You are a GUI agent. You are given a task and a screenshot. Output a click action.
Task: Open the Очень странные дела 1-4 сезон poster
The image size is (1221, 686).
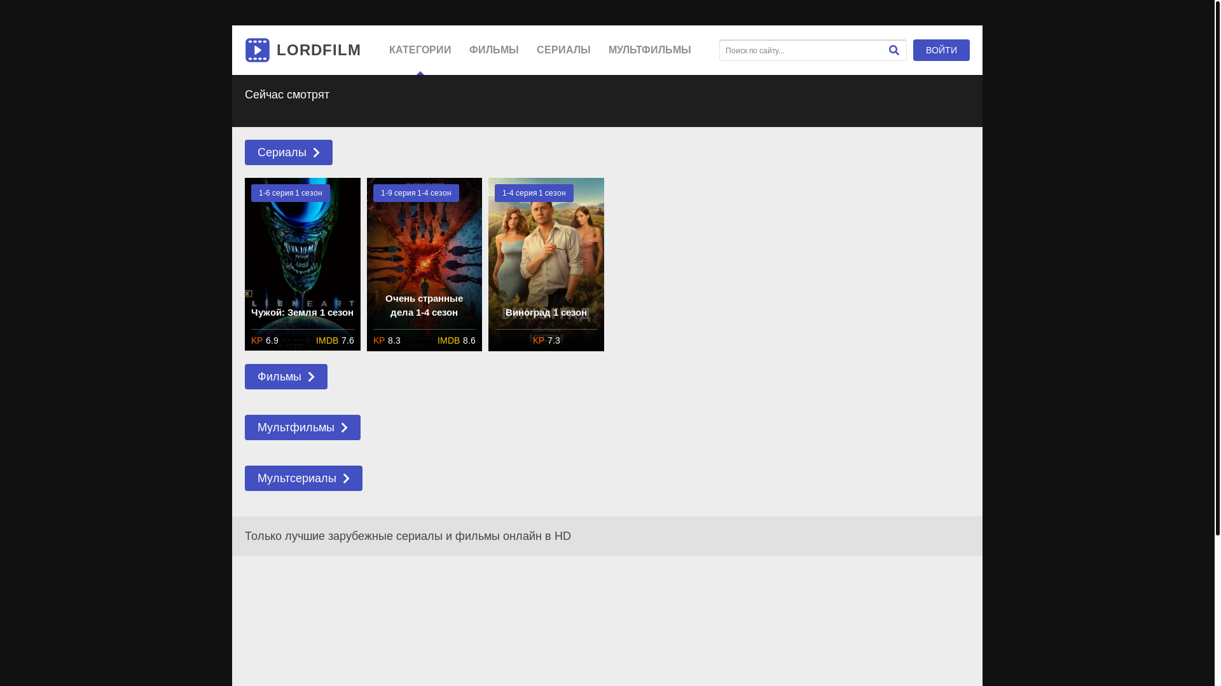(x=424, y=264)
